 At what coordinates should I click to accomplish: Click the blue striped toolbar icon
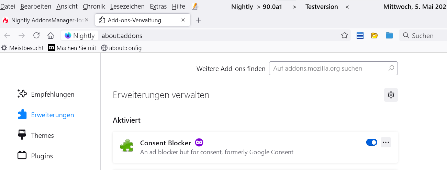tap(360, 36)
